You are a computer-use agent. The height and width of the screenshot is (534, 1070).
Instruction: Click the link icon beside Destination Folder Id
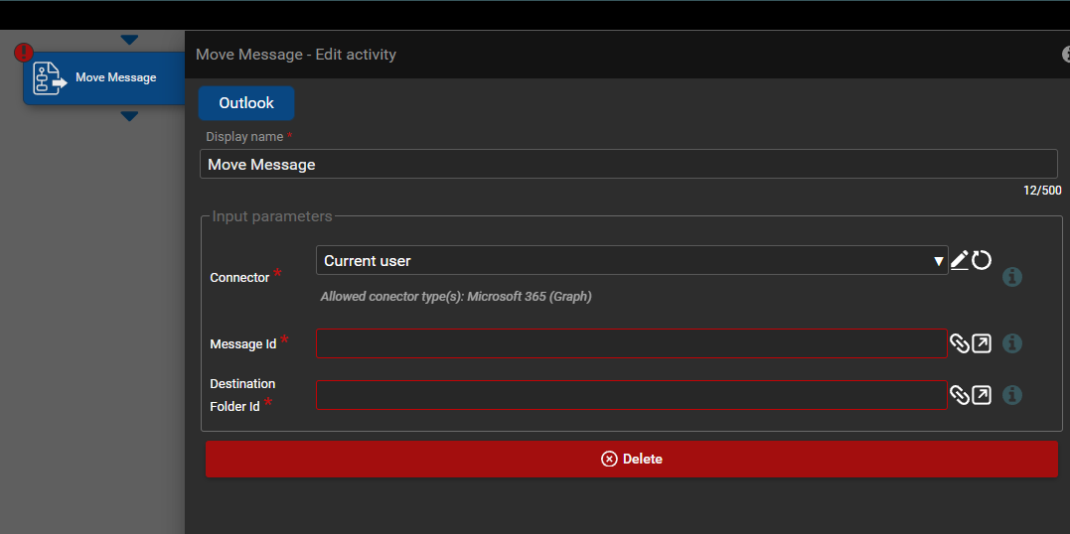click(959, 395)
